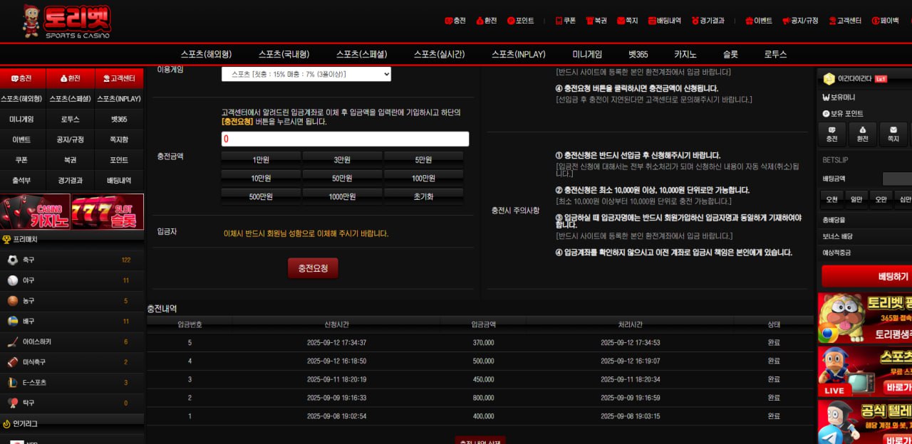
Task: Click the 충전금액 amount input field
Action: (345, 139)
